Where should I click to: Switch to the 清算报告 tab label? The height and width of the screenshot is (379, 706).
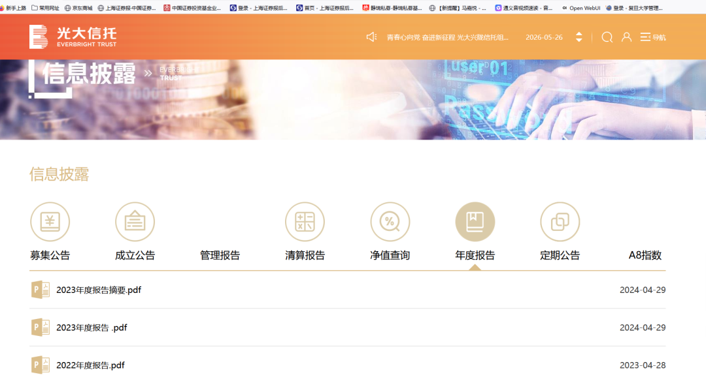click(x=305, y=256)
